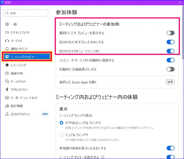Open 通知とサウンド settings
The height and width of the screenshot is (159, 184).
coord(26,48)
